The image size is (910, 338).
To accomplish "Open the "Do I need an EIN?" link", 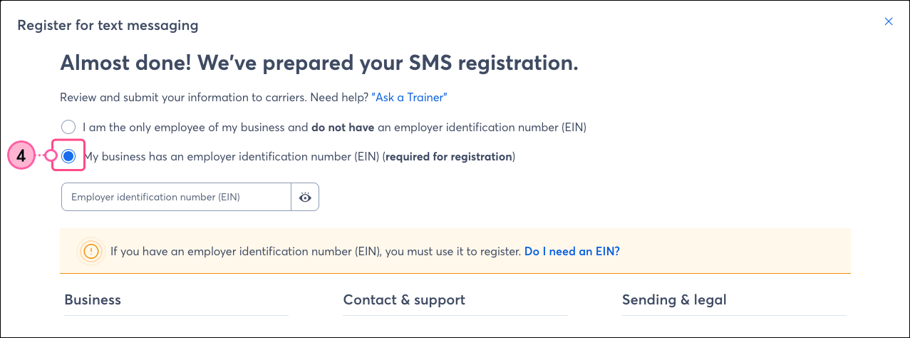I will tap(572, 252).
